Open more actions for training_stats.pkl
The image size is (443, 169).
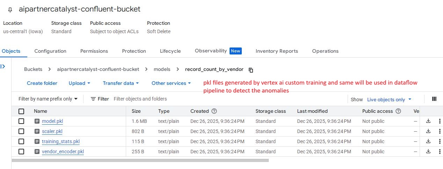(x=440, y=141)
